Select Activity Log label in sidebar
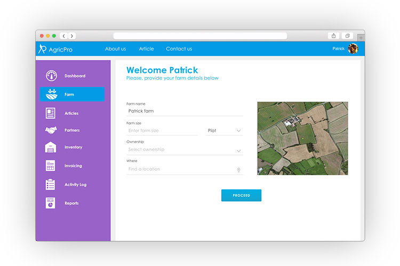Screen dimensions: 400x266 (x=76, y=185)
